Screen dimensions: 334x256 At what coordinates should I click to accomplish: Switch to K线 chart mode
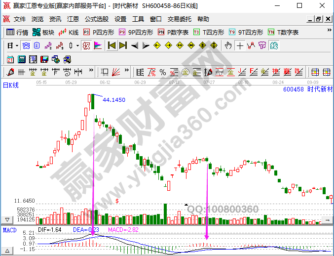pyautogui.click(x=69, y=32)
